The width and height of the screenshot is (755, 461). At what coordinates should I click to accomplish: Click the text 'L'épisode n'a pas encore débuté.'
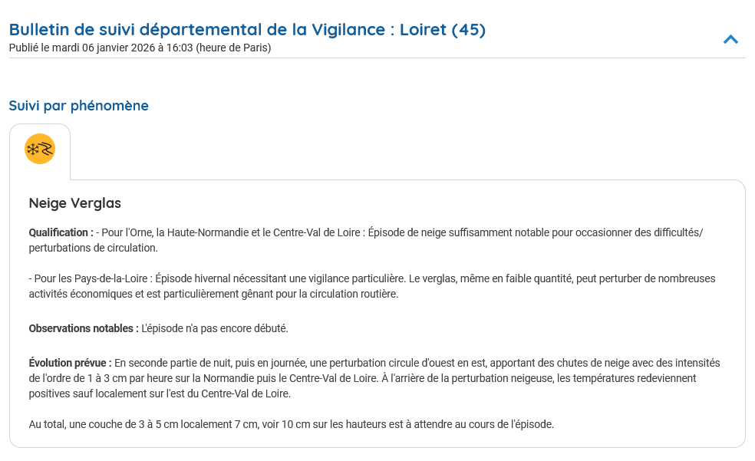tap(215, 328)
